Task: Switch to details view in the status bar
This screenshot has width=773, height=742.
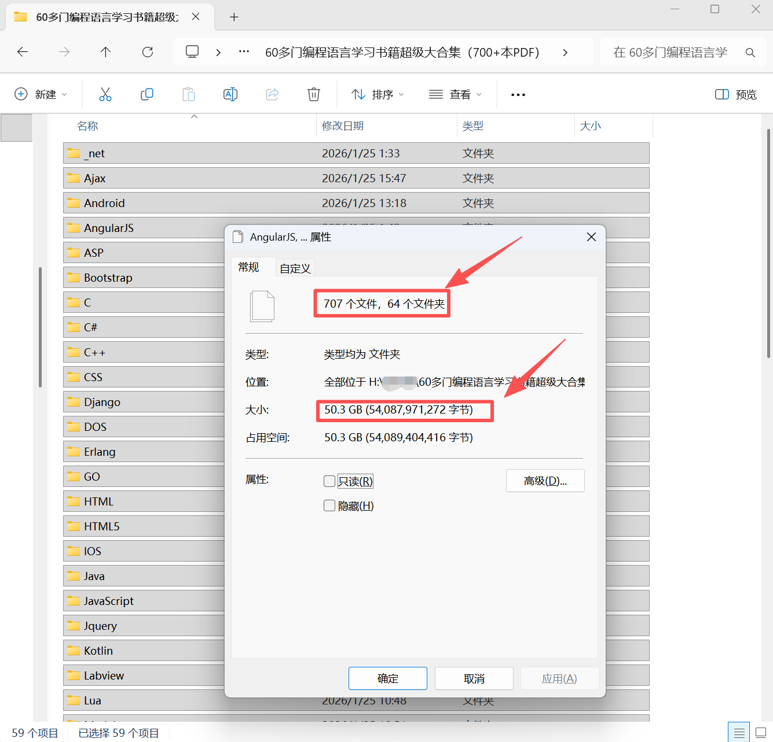Action: (738, 732)
